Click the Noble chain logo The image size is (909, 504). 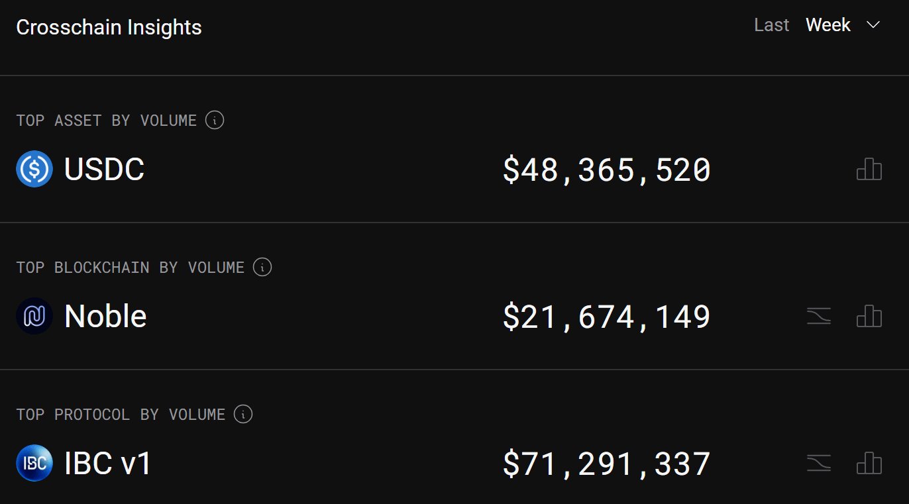(x=34, y=317)
